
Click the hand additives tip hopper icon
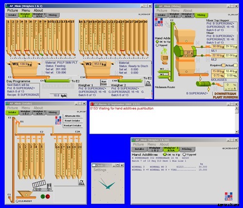click(165, 59)
